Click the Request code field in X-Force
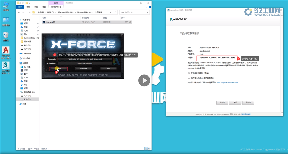The width and height of the screenshot is (288, 154). [85, 59]
